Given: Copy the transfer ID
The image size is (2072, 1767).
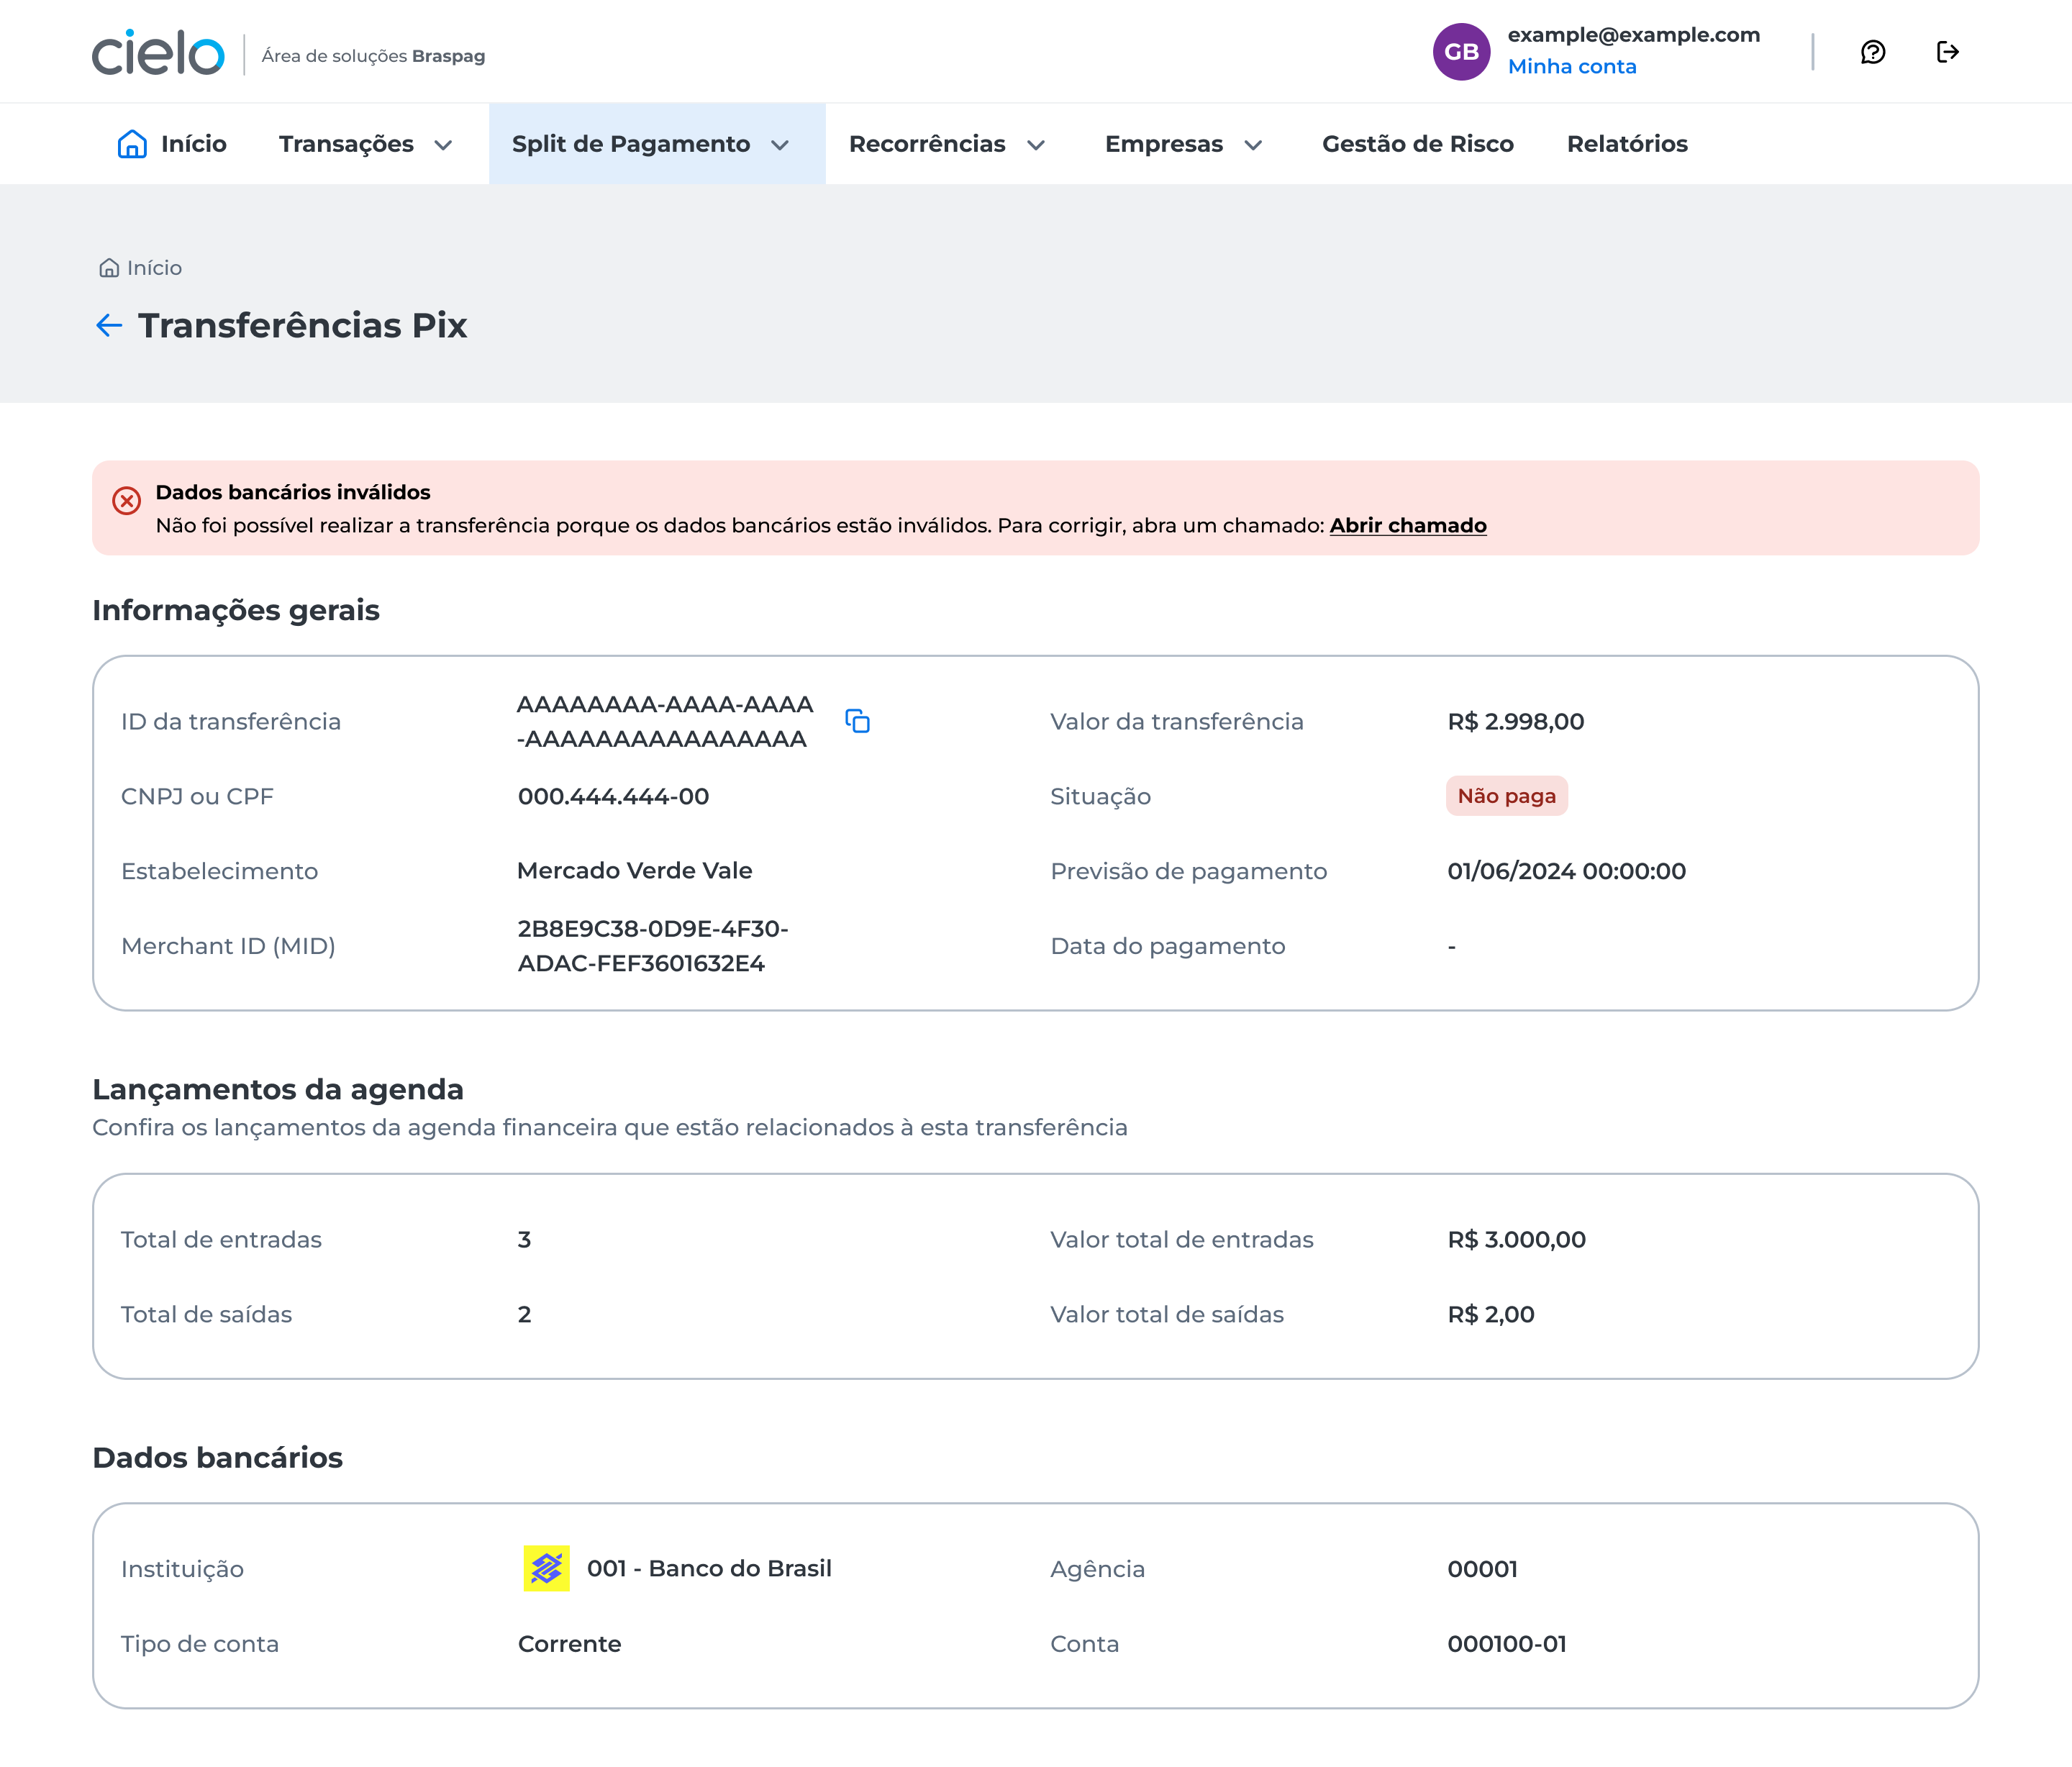Looking at the screenshot, I should click(857, 721).
